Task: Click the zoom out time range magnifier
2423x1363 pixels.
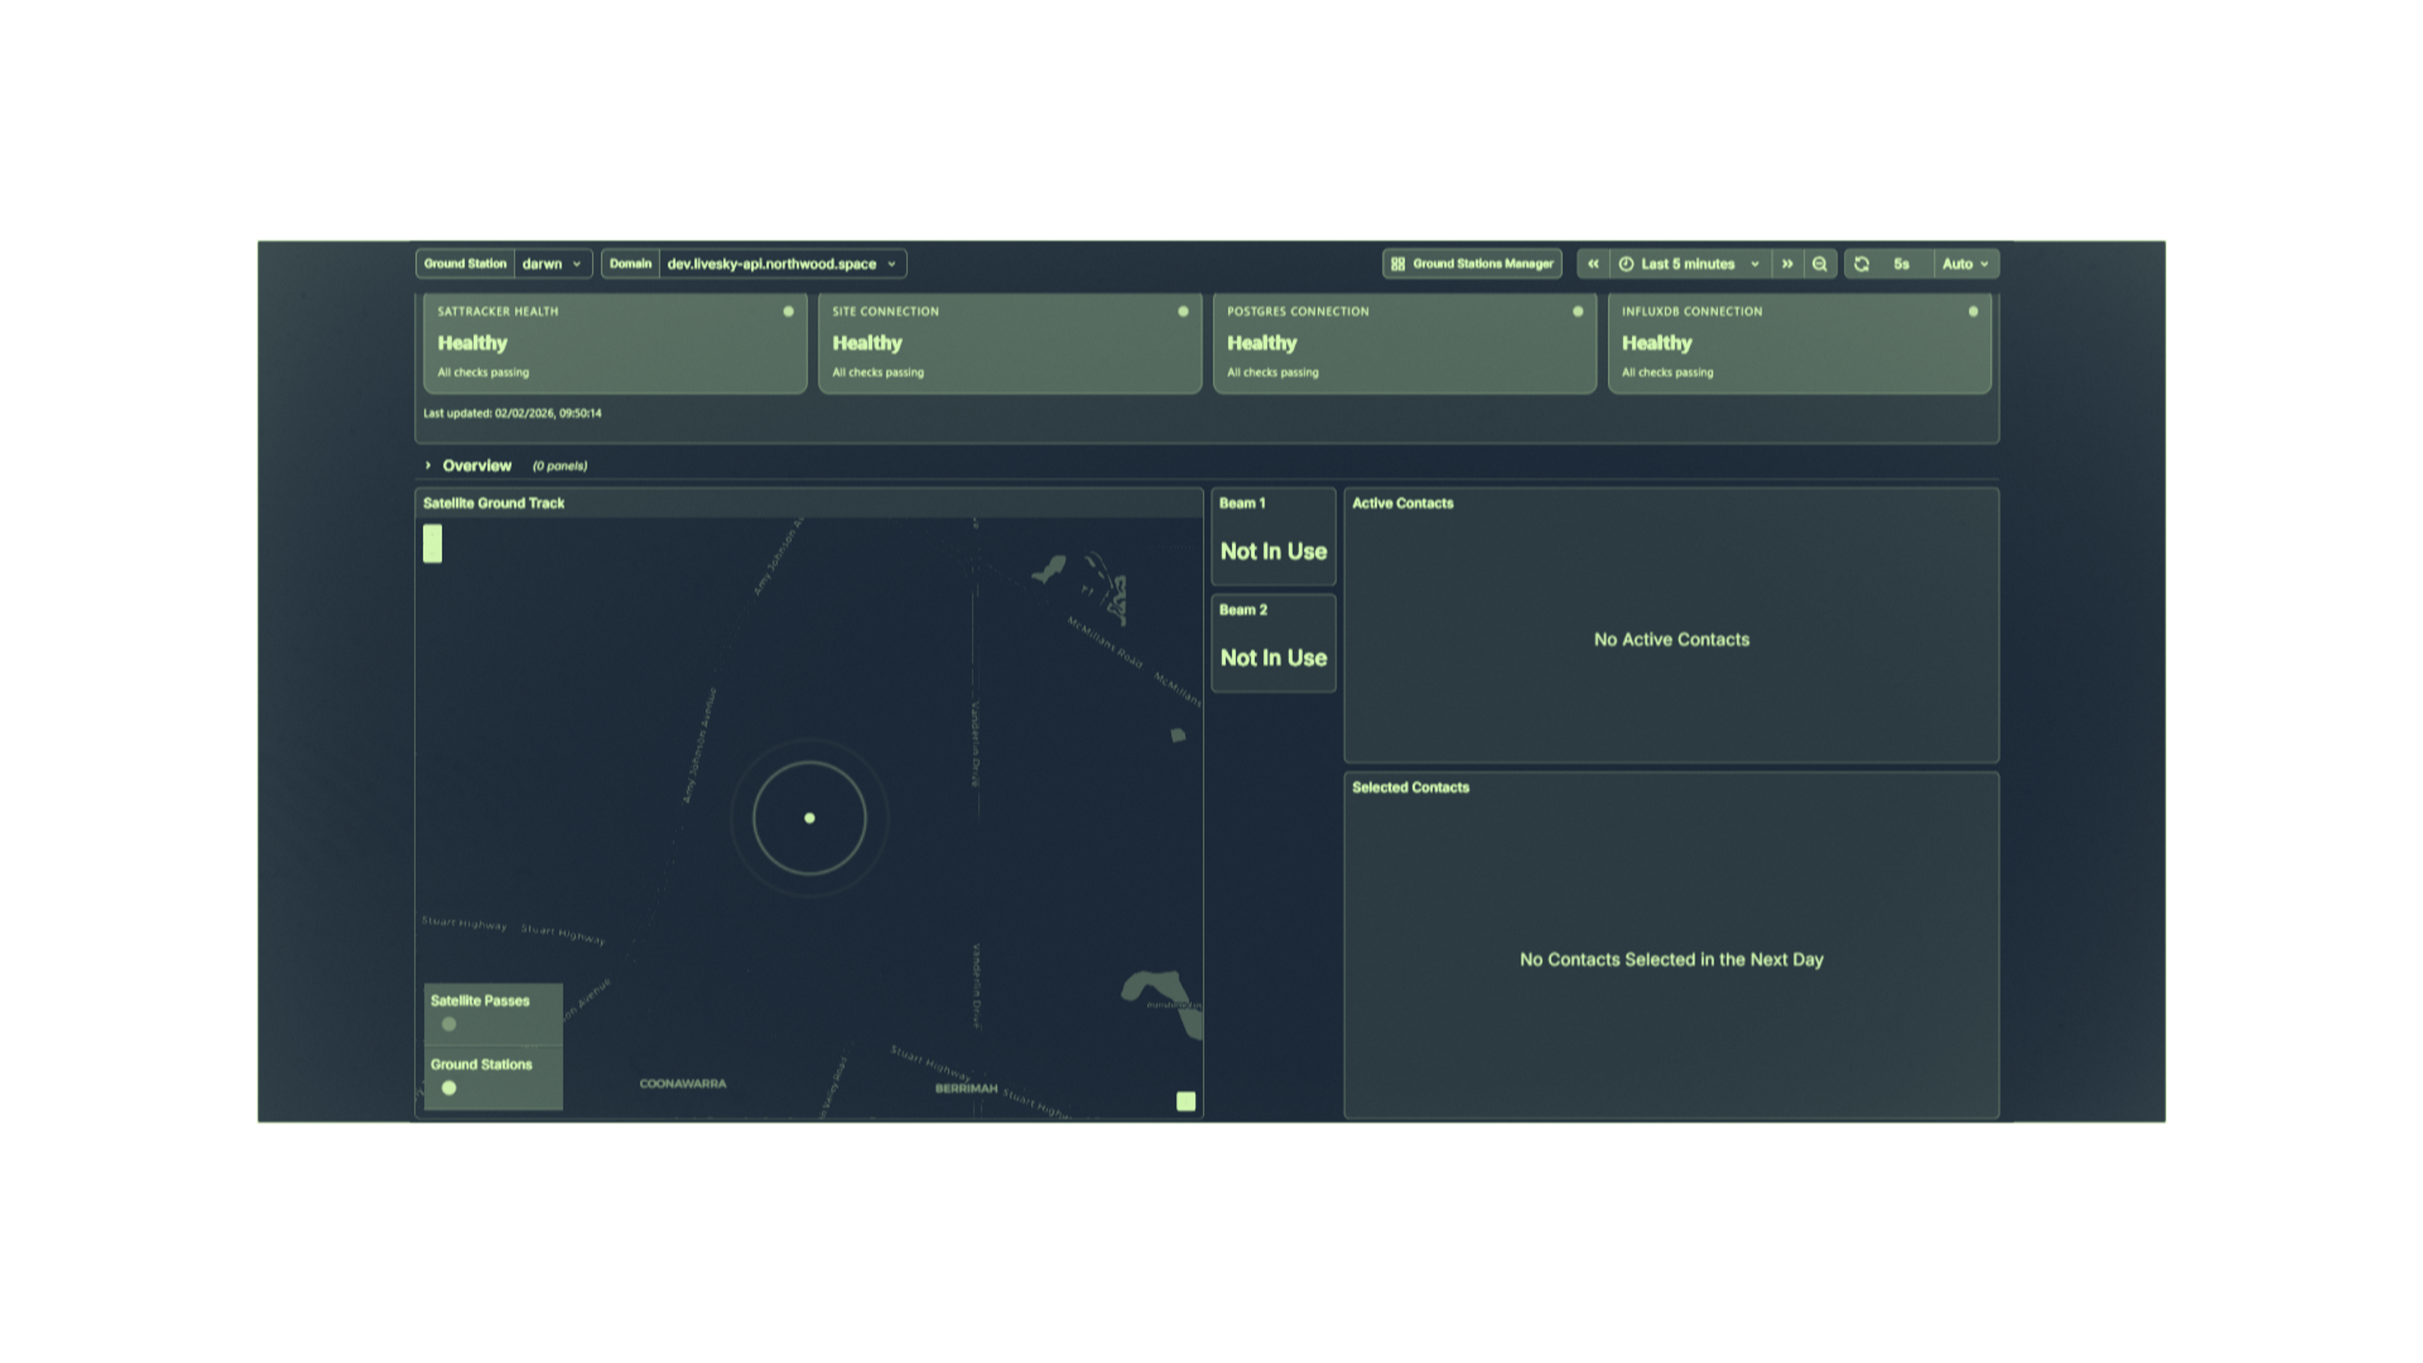Action: tap(1820, 264)
